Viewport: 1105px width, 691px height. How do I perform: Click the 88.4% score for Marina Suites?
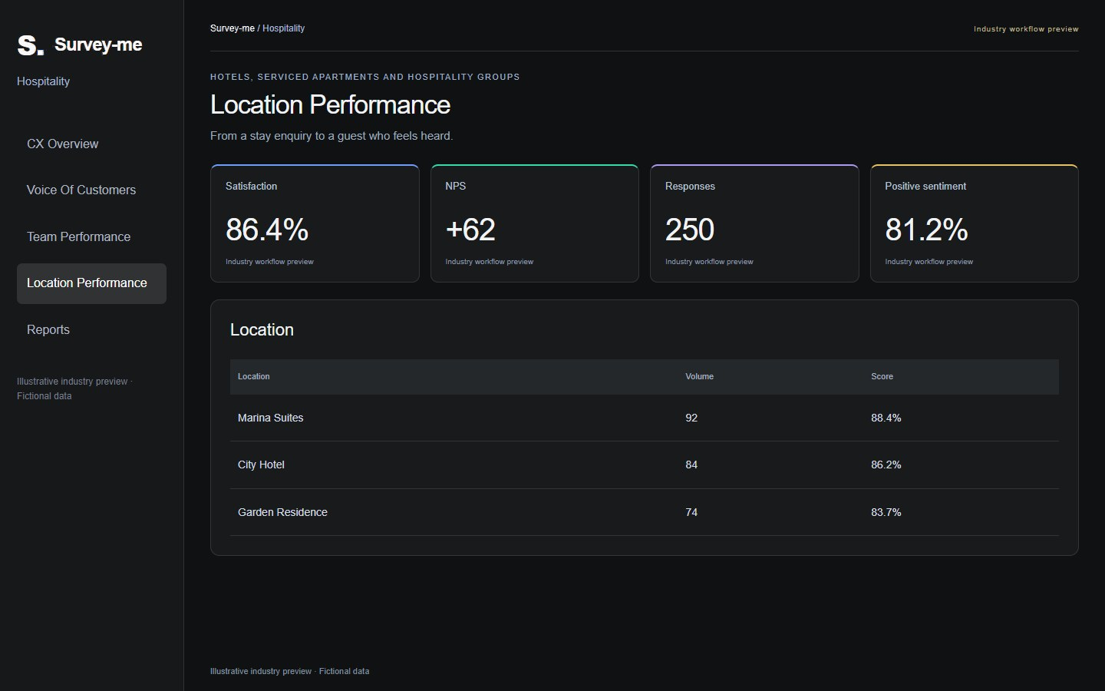[x=886, y=418]
